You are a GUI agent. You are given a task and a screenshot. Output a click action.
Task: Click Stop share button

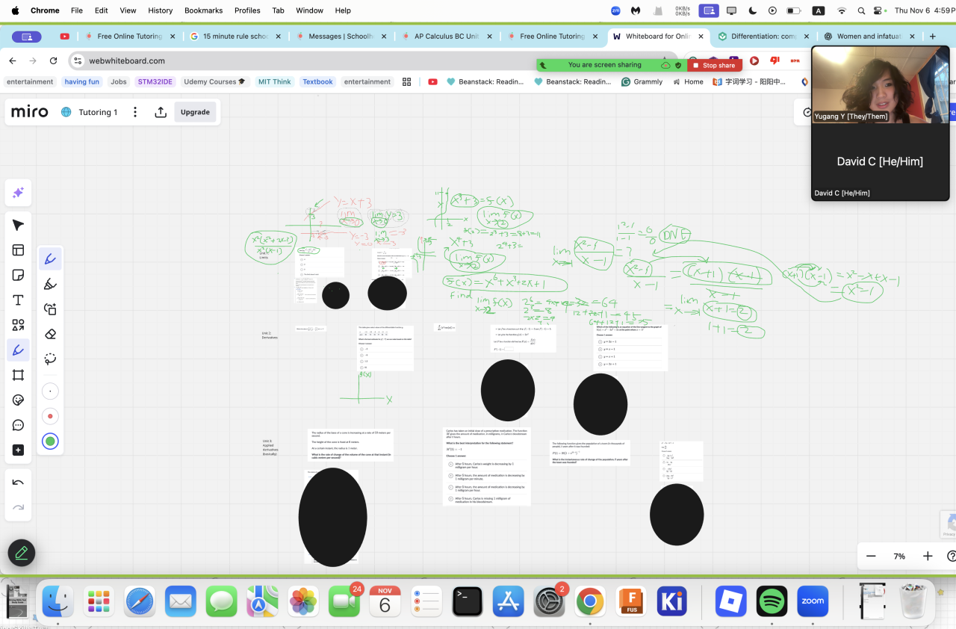click(x=715, y=65)
